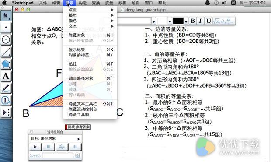Click the document icon beside dengliang-guanxi.gsp
Viewport: 271px width, 162px height.
[x=122, y=10]
